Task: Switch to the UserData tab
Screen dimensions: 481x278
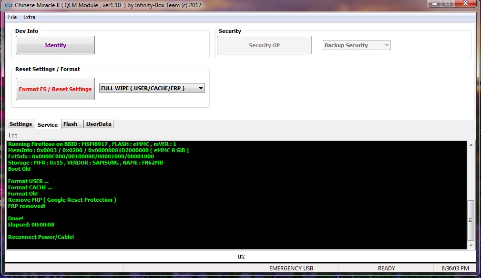Action: [x=99, y=124]
